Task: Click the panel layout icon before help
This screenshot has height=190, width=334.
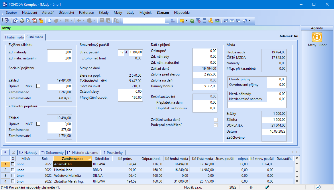Action: pos(238,20)
